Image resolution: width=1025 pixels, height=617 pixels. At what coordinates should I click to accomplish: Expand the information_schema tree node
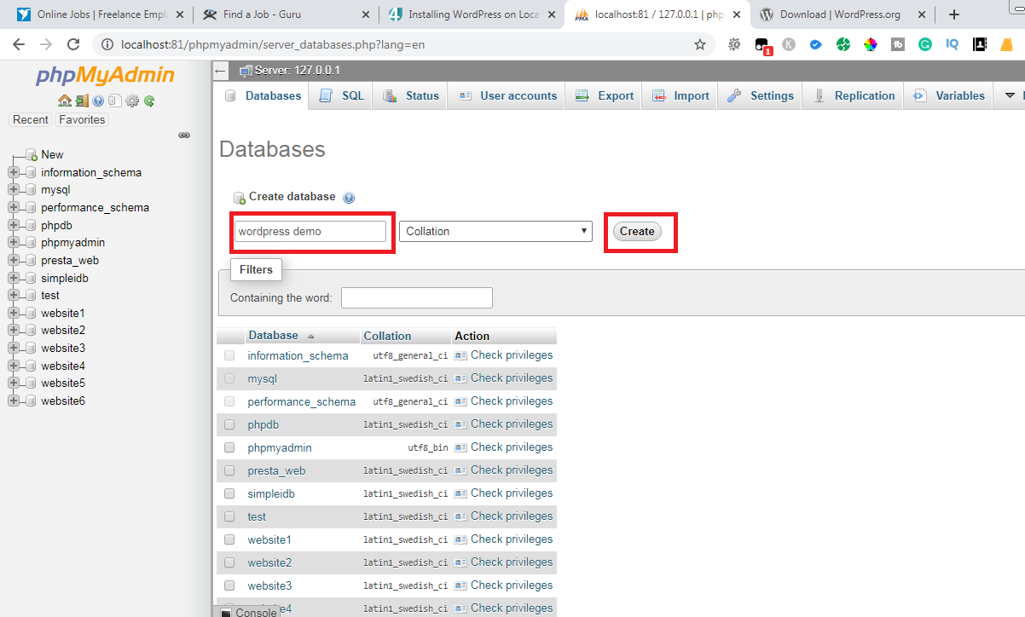14,172
